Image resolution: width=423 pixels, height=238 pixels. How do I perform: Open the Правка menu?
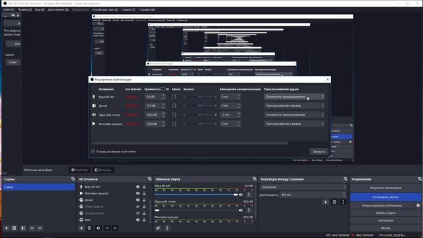pos(24,10)
